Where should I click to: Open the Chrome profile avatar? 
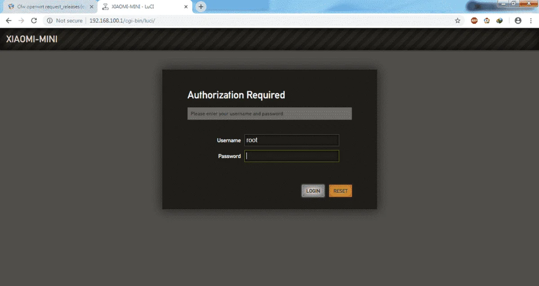point(518,21)
